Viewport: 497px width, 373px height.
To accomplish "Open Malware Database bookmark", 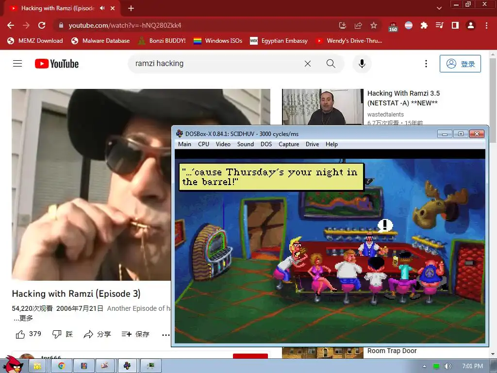I will 100,41.
